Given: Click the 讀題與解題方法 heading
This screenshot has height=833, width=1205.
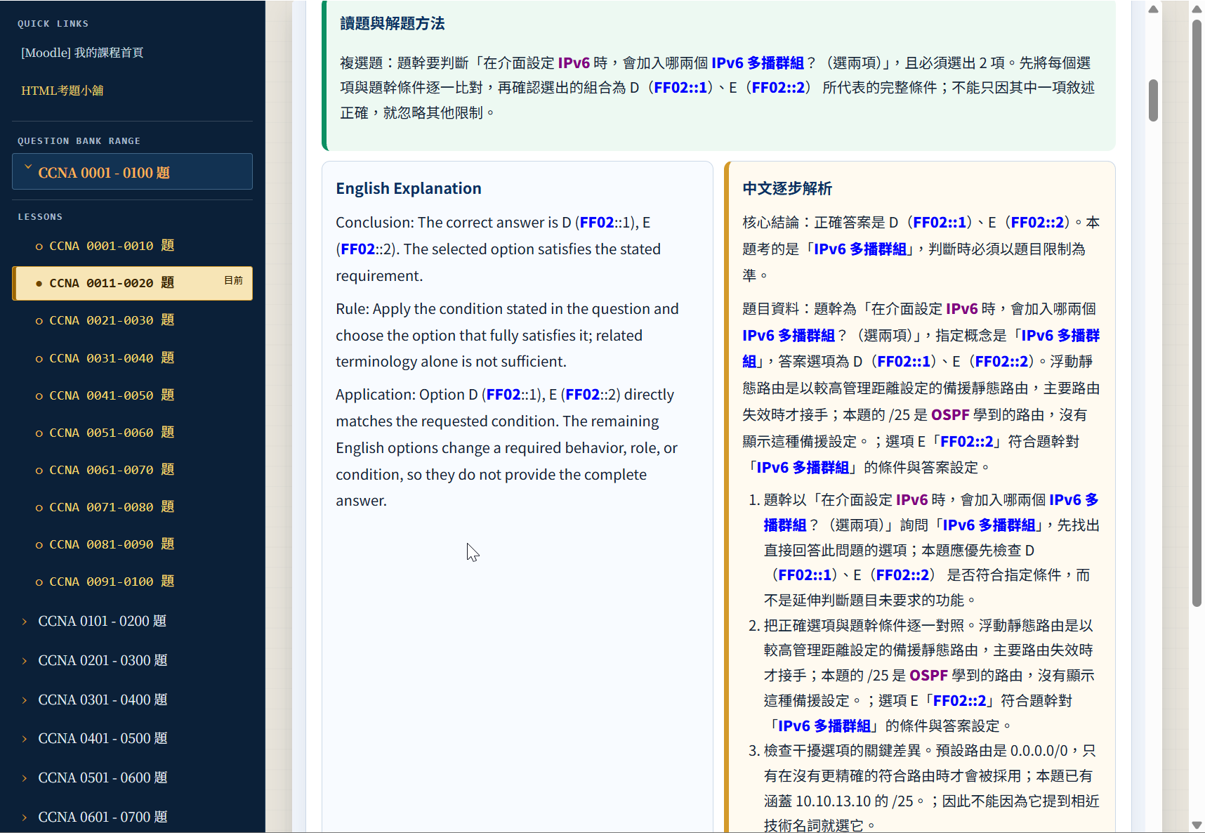Looking at the screenshot, I should tap(393, 24).
